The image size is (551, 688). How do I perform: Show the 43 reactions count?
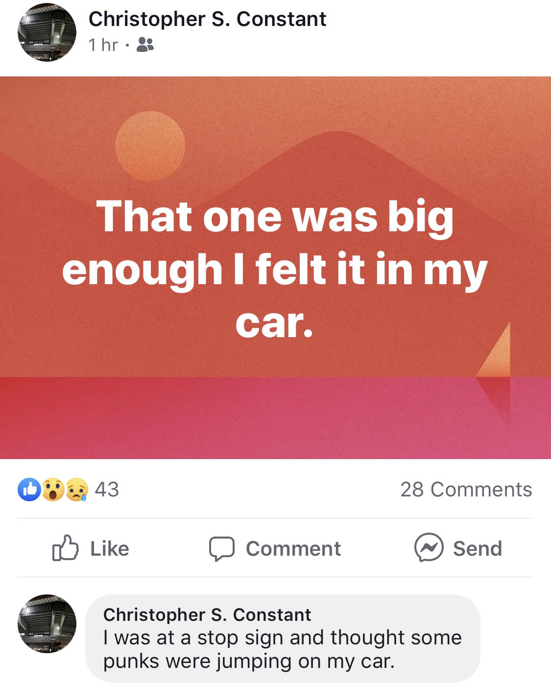coord(107,490)
